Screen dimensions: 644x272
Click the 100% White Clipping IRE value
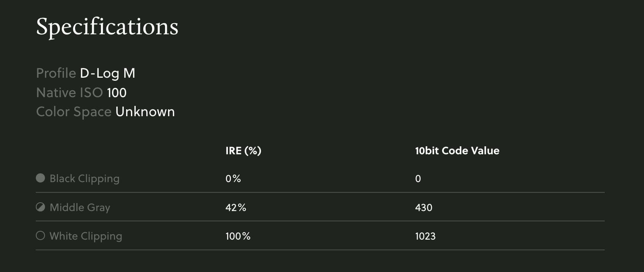point(238,236)
